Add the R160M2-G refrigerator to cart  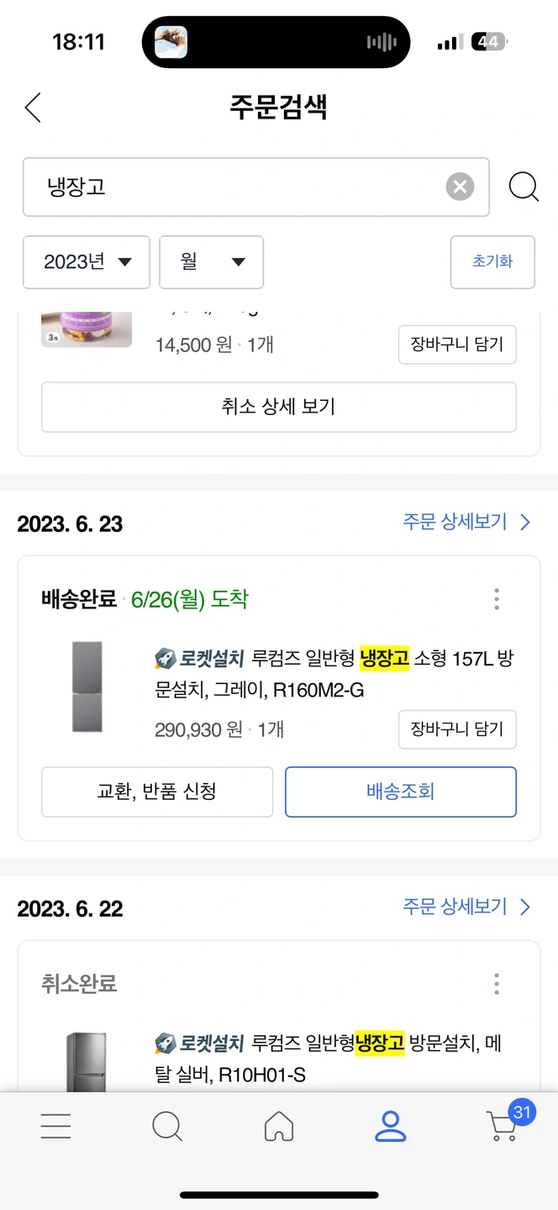(457, 729)
